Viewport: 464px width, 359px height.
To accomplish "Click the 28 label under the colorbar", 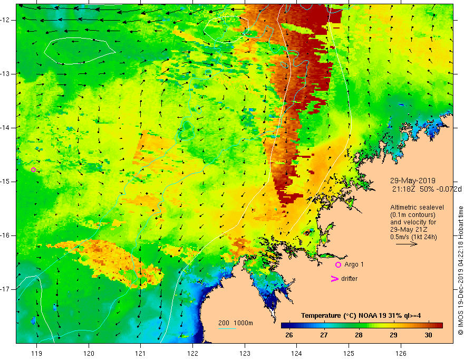I will (x=359, y=335).
